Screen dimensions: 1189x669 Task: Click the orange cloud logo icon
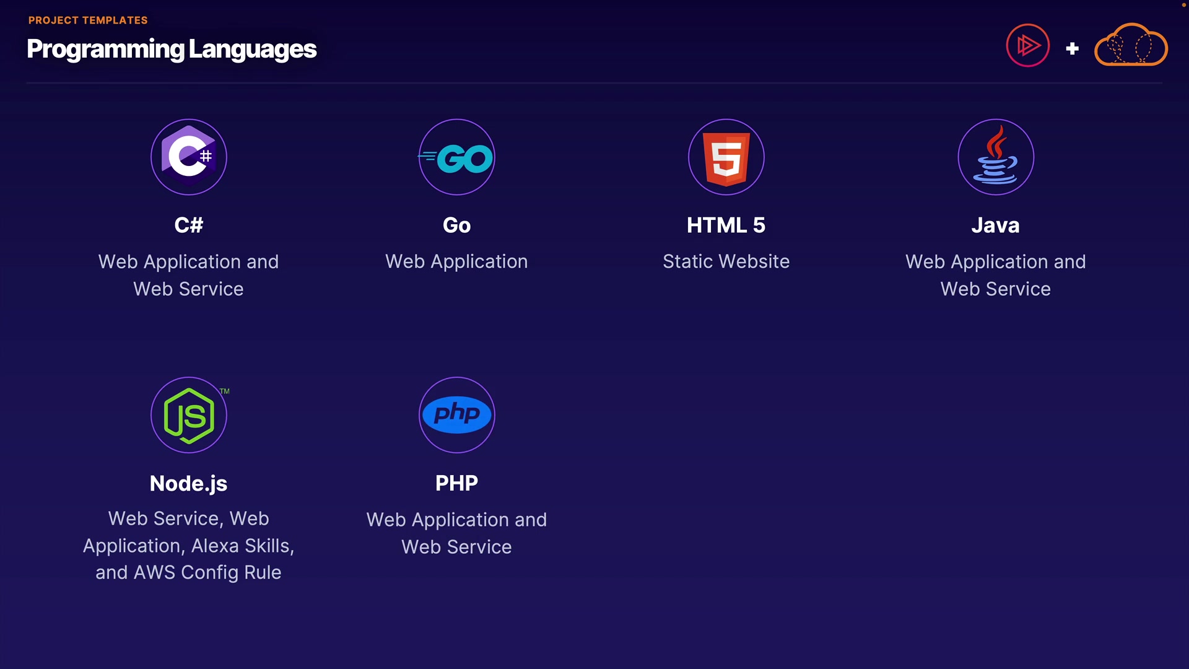click(1131, 46)
